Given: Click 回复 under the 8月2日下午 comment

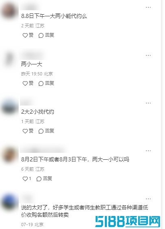Looking at the screenshot, I should [x=44, y=178].
